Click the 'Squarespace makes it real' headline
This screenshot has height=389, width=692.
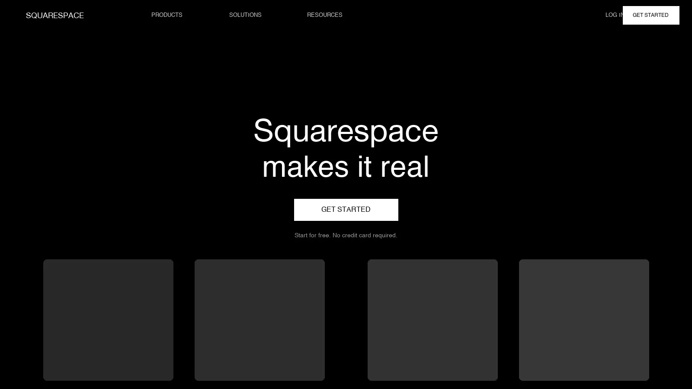coord(346,148)
